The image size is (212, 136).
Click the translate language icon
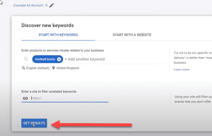[x=23, y=68]
